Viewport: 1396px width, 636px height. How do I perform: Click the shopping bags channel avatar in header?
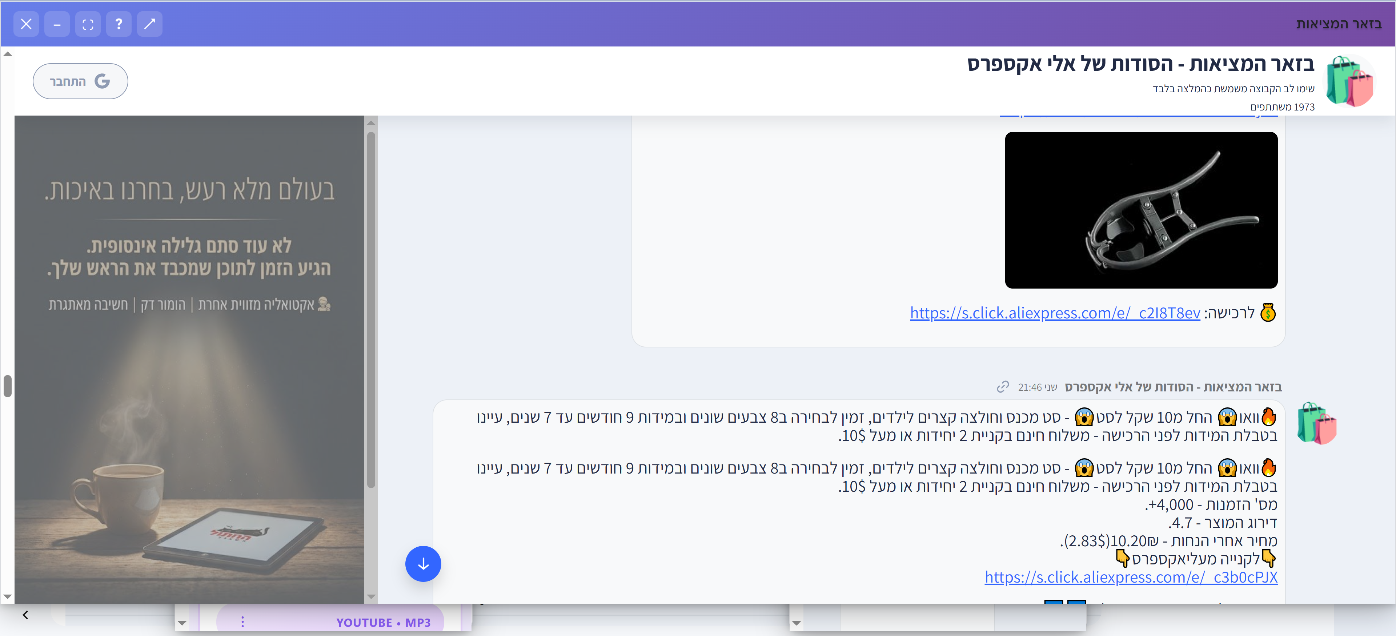[1349, 81]
